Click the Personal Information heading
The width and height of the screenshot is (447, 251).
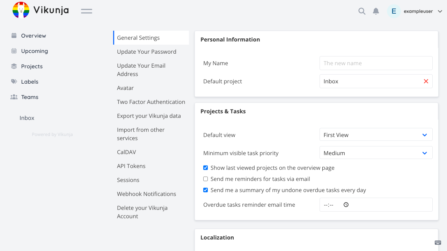pyautogui.click(x=230, y=39)
